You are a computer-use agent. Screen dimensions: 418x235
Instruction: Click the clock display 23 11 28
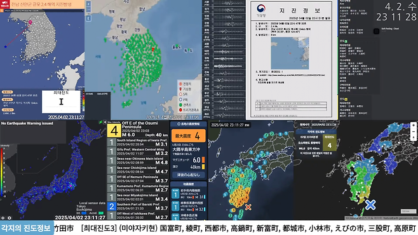tap(396, 17)
